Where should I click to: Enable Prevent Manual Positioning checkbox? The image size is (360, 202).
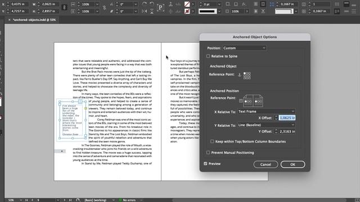208,153
